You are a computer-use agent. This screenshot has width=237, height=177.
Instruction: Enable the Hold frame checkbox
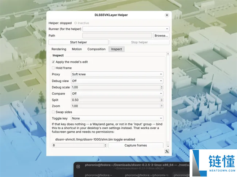[x=53, y=68]
